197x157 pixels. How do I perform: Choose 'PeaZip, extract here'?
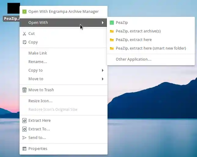151,40
